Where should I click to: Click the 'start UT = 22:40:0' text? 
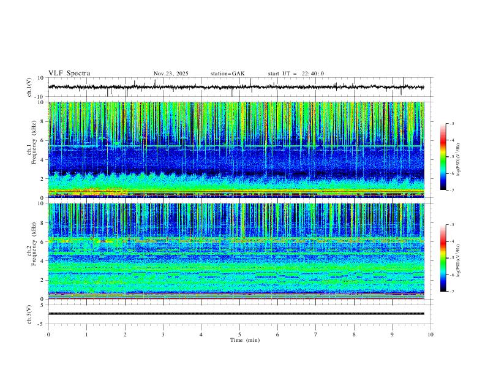click(x=296, y=74)
